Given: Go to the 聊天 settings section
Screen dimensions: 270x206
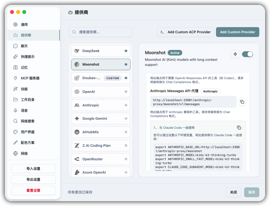Looking at the screenshot, I should 24,46.
